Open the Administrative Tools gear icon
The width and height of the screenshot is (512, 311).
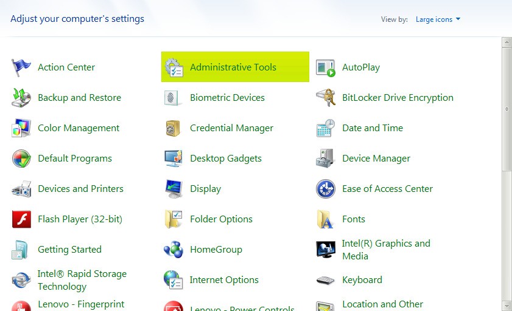tap(174, 67)
